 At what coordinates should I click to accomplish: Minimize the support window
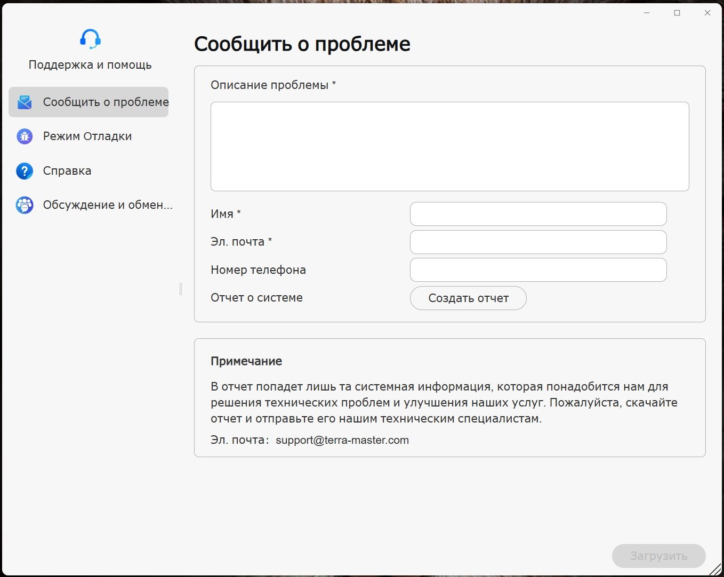(x=647, y=13)
